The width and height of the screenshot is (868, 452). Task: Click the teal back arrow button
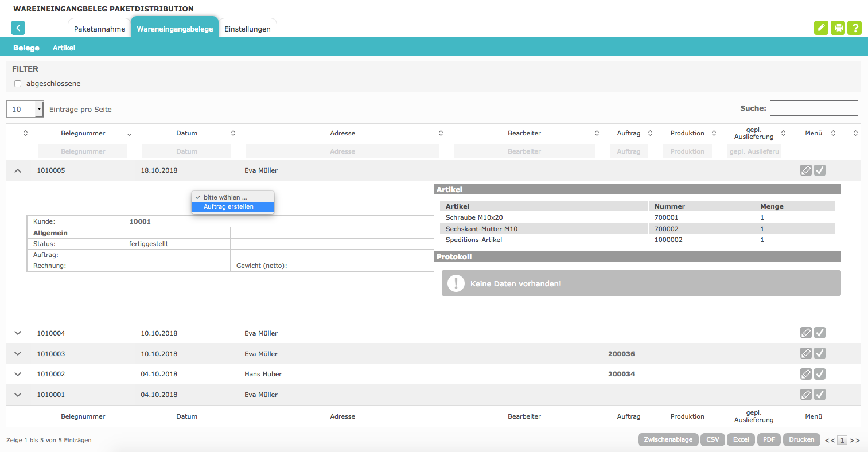pyautogui.click(x=18, y=28)
